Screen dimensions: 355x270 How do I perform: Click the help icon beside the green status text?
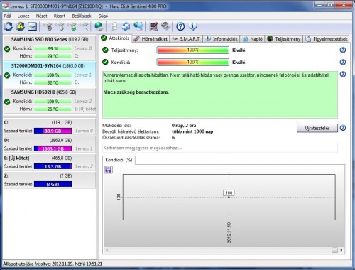tap(343, 74)
